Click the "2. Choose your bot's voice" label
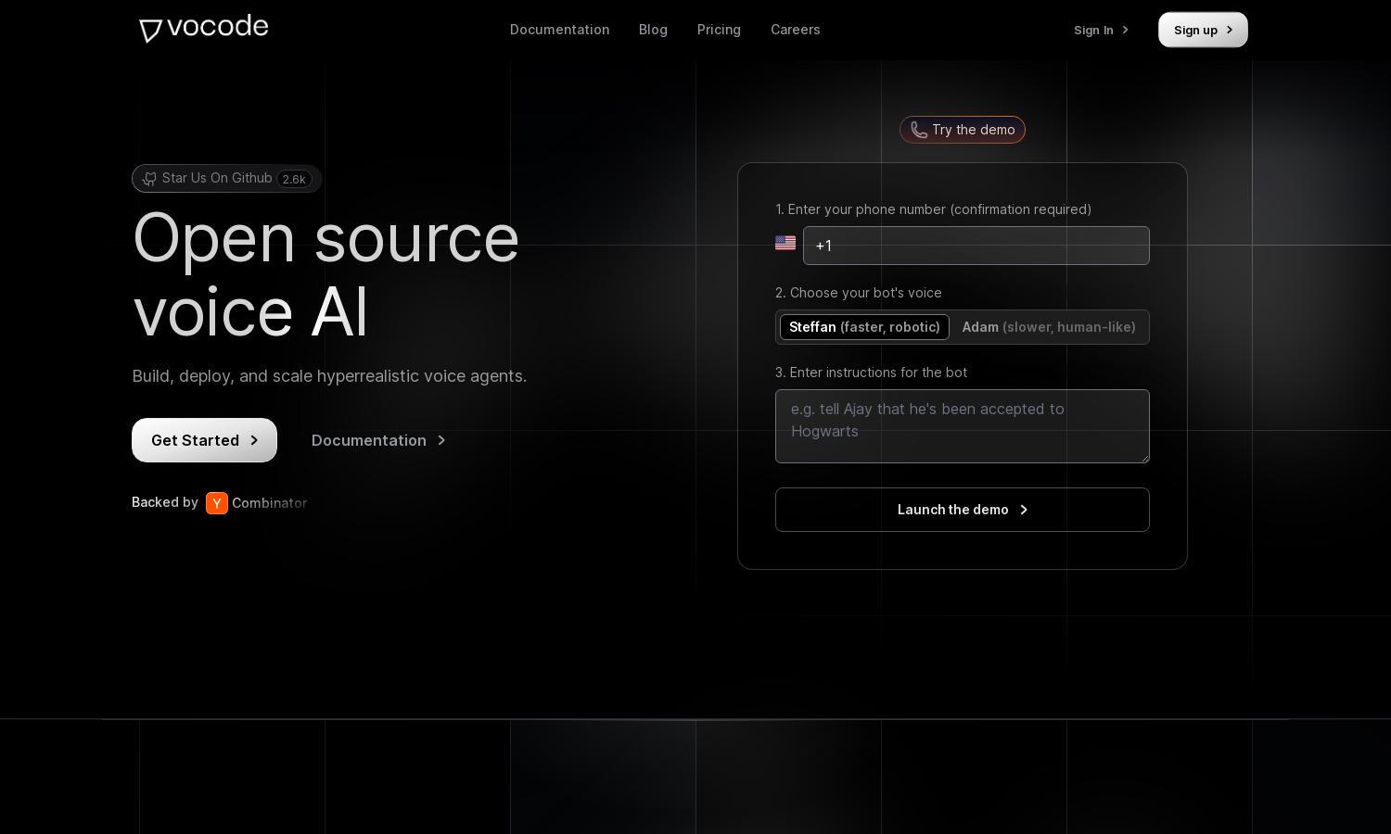Viewport: 1391px width, 834px height. [x=859, y=293]
